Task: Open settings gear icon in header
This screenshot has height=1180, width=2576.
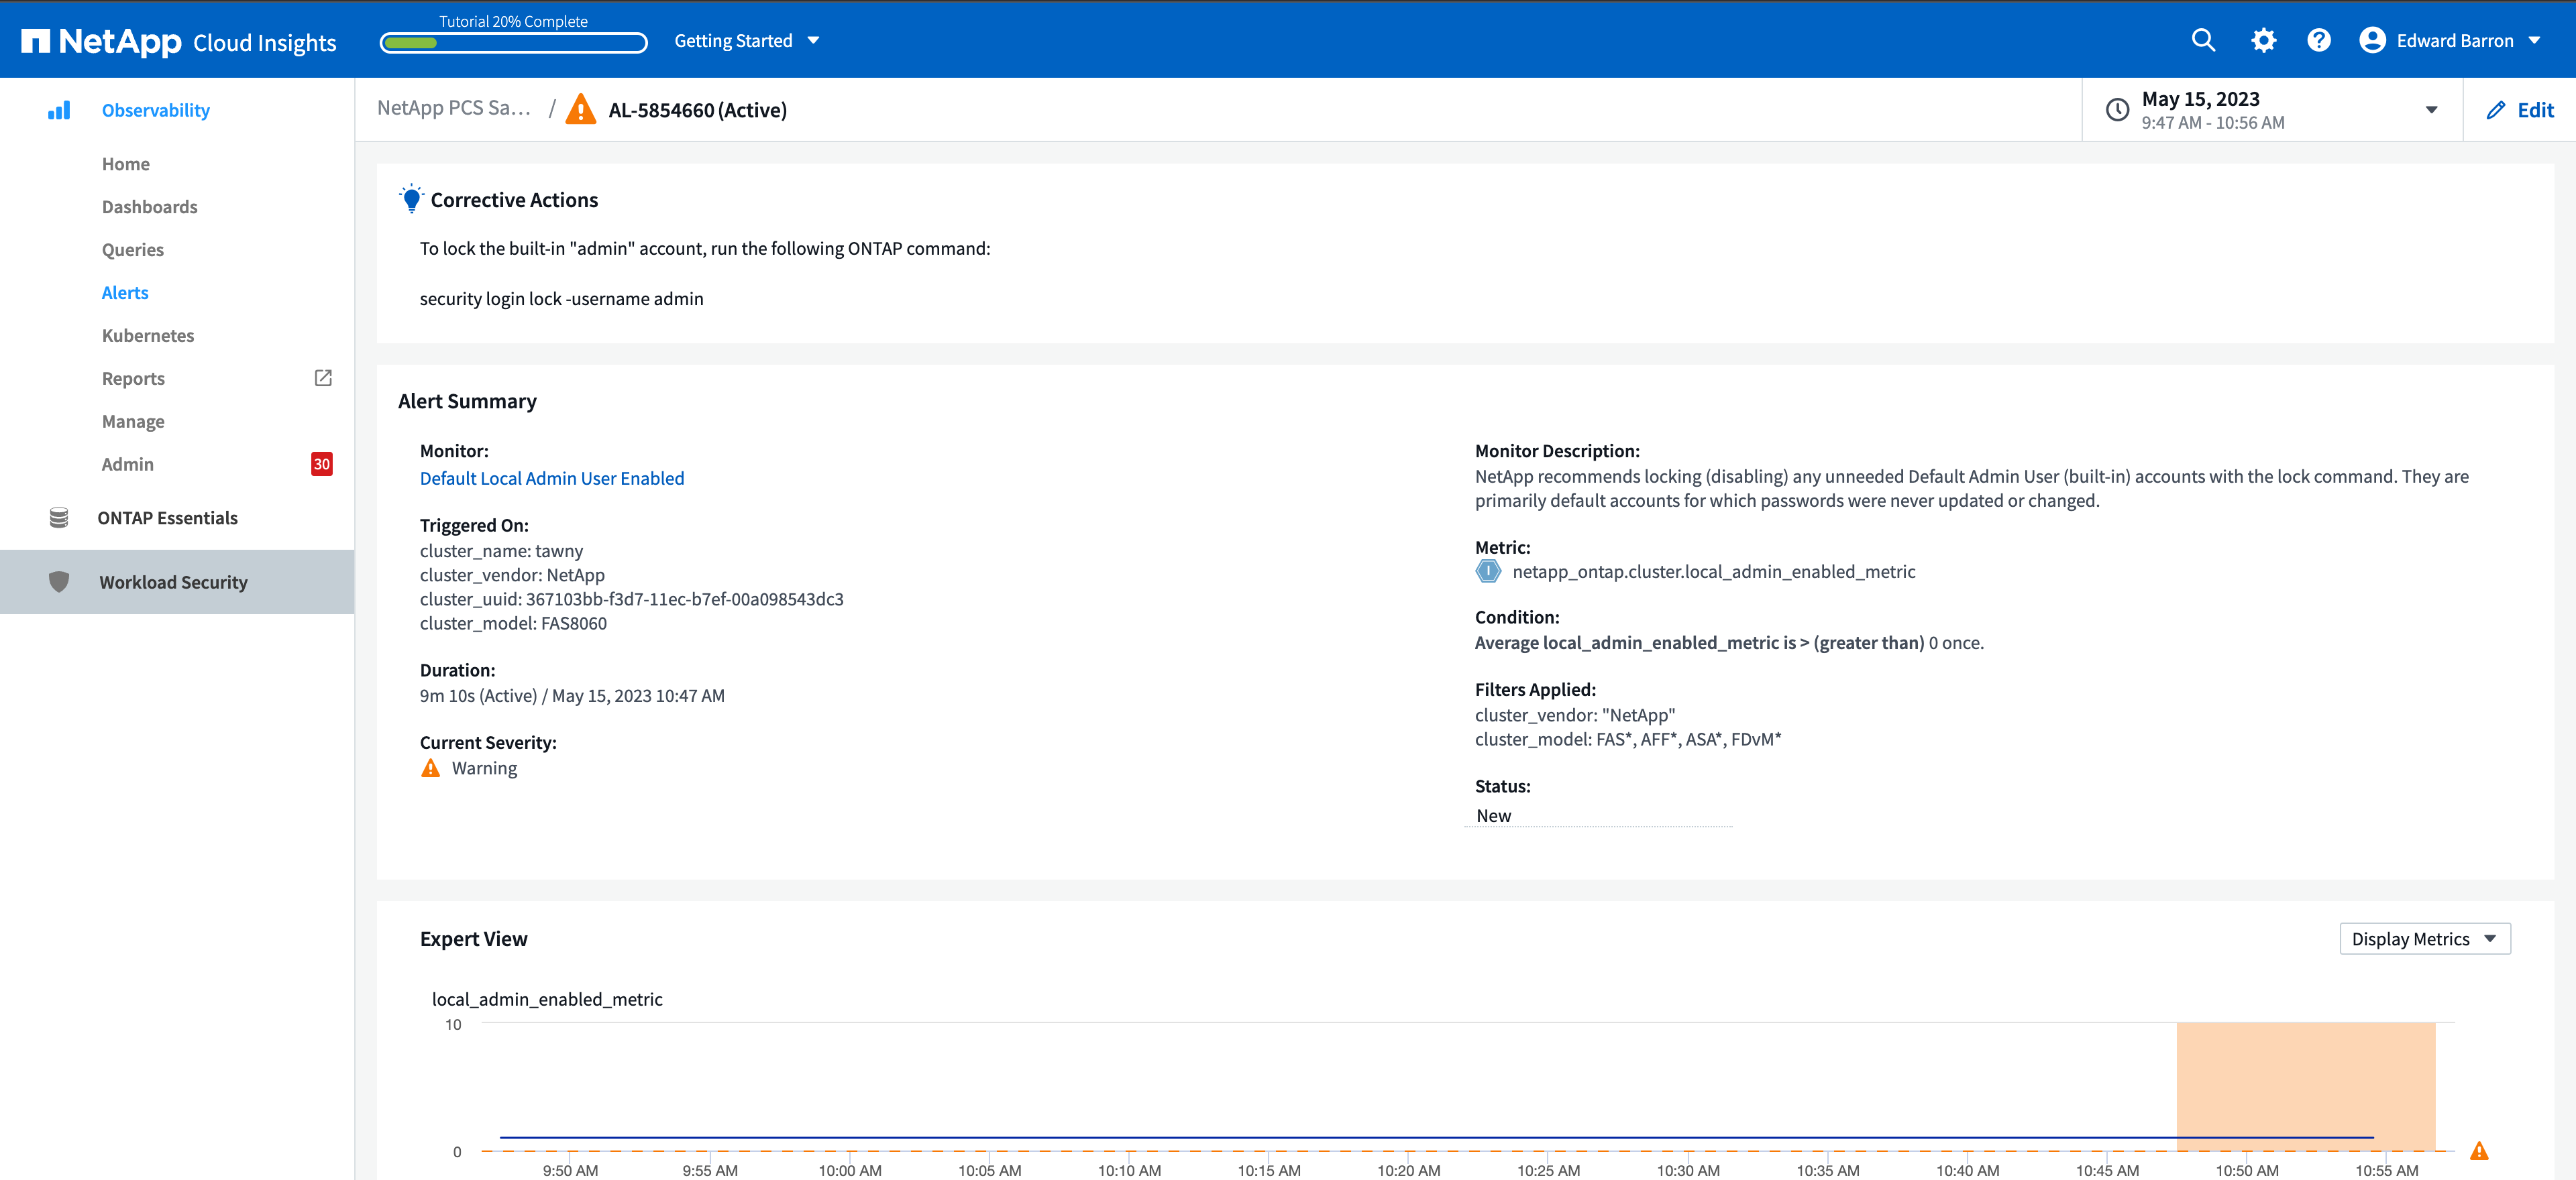Action: [2263, 40]
